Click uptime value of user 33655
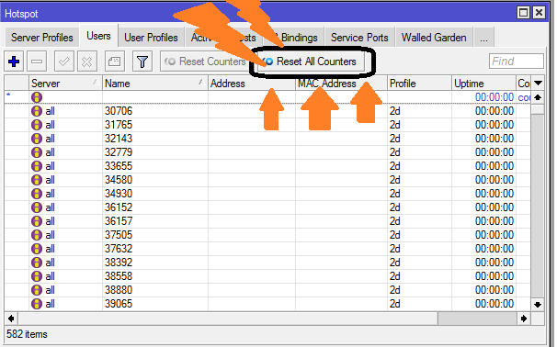This screenshot has width=557, height=347. [x=494, y=166]
